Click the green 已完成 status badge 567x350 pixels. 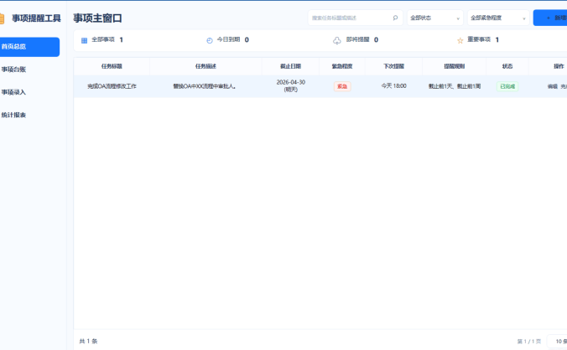[x=507, y=86]
